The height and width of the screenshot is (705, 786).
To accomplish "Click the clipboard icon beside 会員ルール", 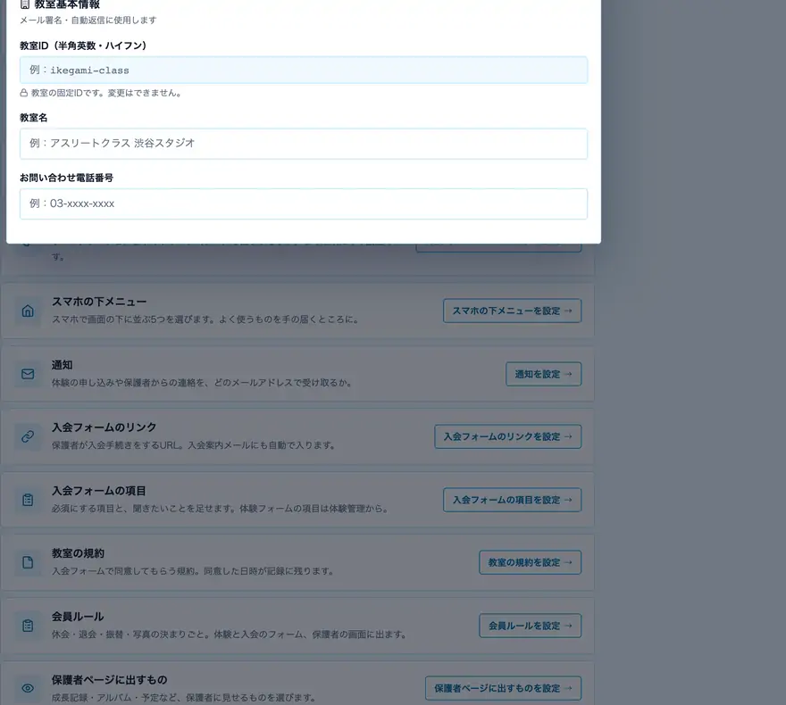I will tap(28, 626).
